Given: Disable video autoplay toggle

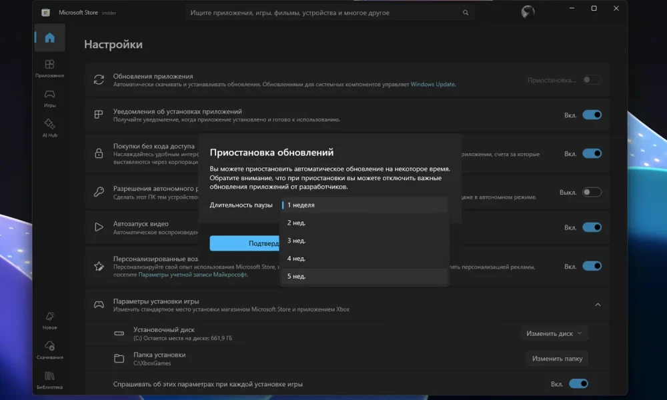Looking at the screenshot, I should click(x=592, y=227).
